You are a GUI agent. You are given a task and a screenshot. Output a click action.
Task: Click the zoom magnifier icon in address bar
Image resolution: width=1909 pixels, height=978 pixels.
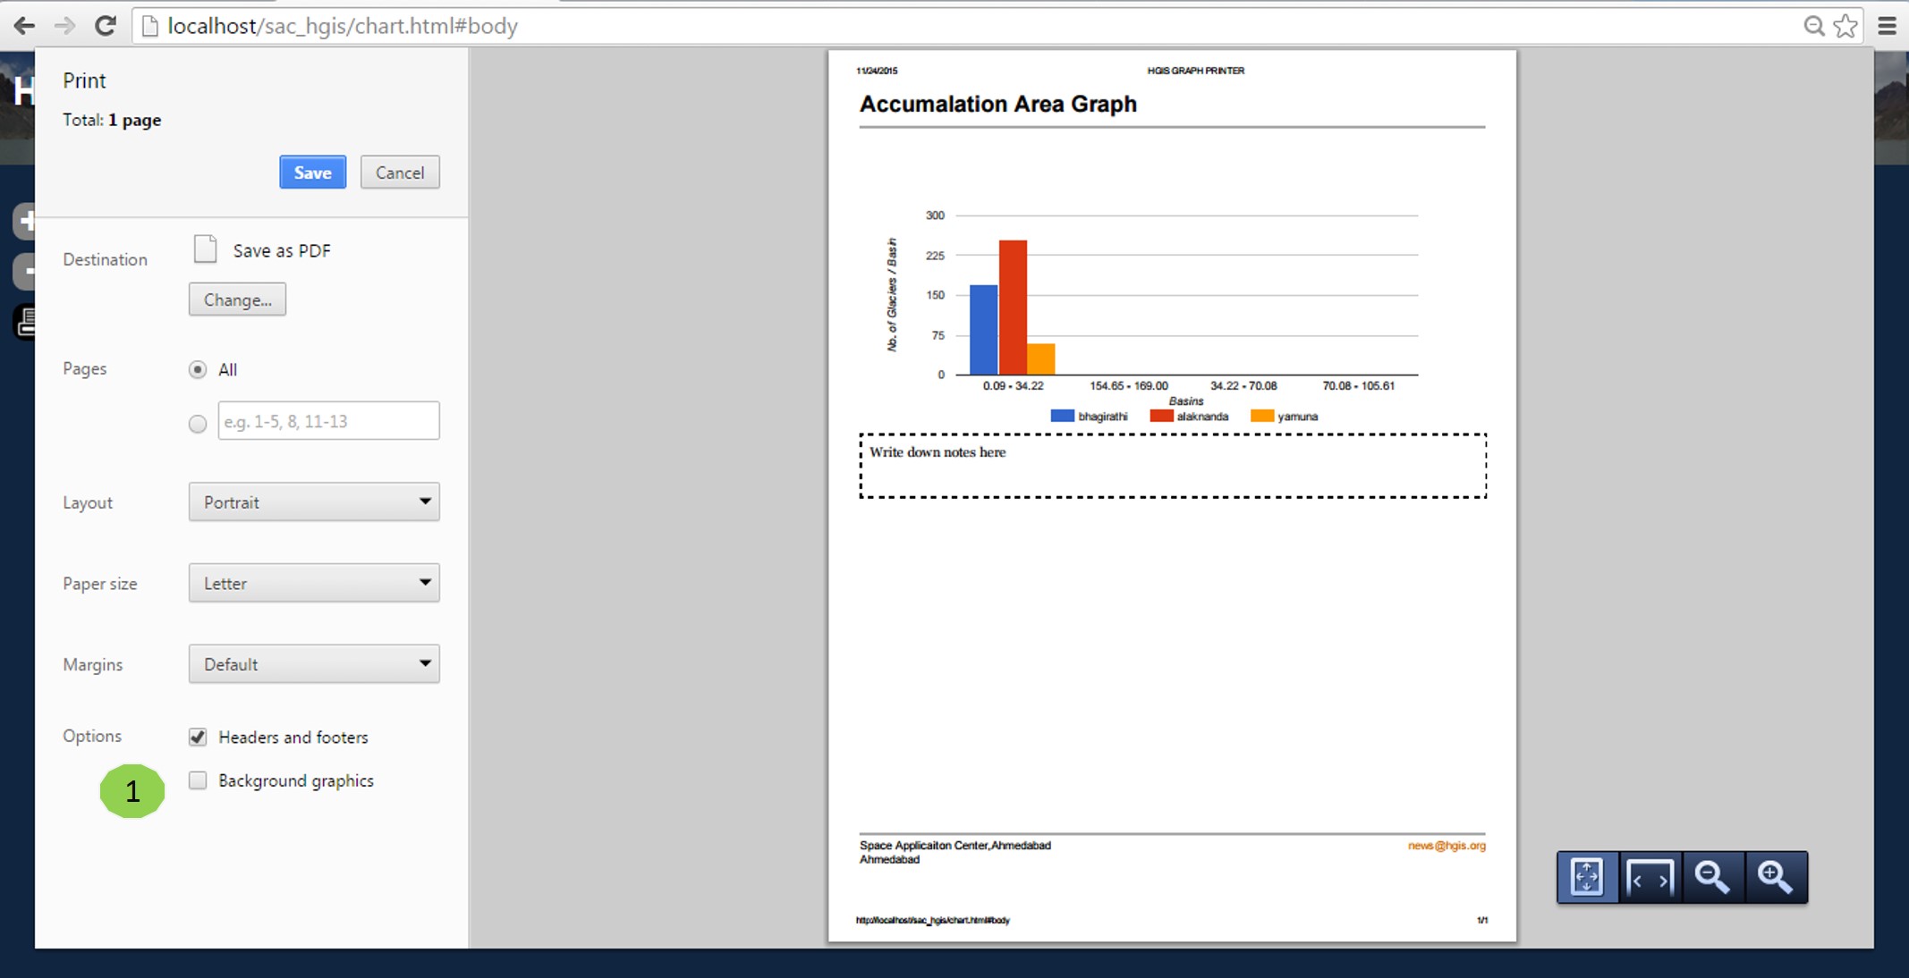click(1813, 26)
